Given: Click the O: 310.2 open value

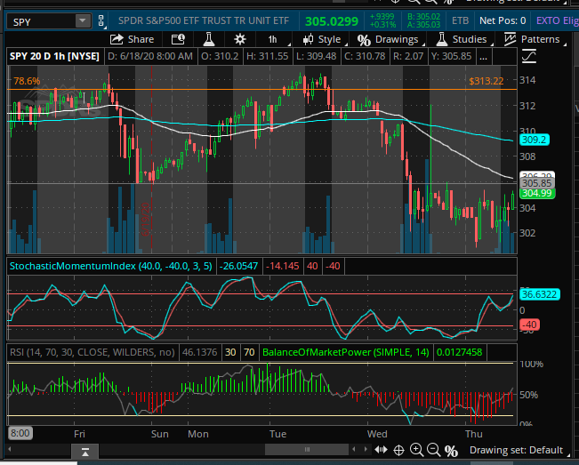Looking at the screenshot, I should coord(220,57).
